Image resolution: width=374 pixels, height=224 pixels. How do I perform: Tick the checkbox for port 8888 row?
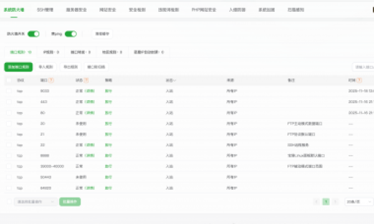point(9,156)
